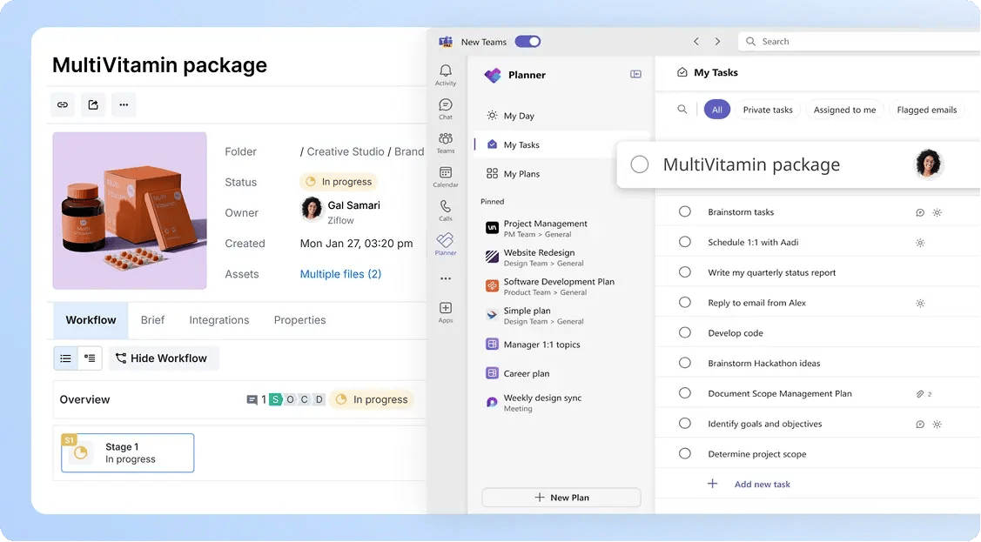Viewport: 981px width, 542px height.
Task: Click the Hide Workflow button
Action: coord(163,358)
